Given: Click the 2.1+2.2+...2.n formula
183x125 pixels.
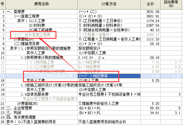Looking at the screenshot, I should coord(91,58).
